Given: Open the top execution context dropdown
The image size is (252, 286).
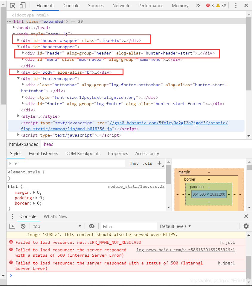Looking at the screenshot, I should [x=57, y=226].
